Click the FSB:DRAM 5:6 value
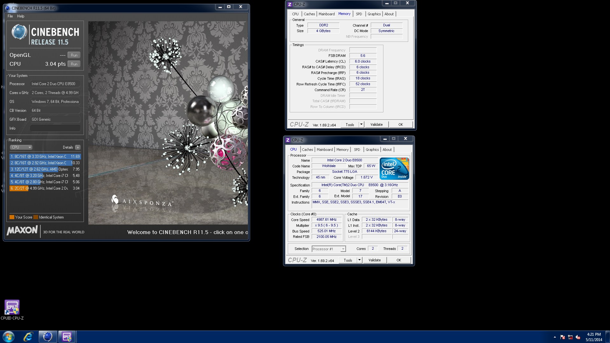 pos(363,56)
